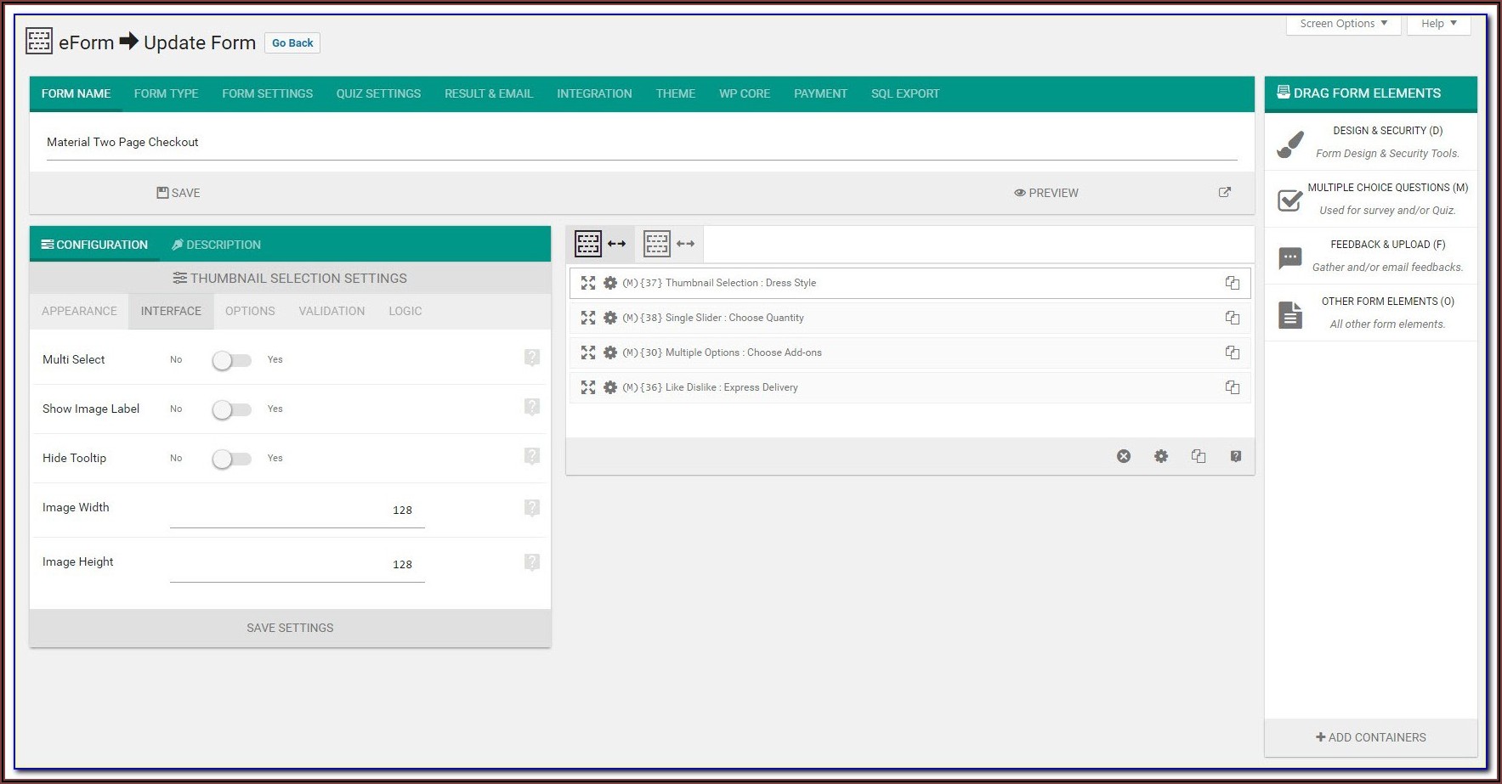Enable the Multi Select toggle
The image size is (1502, 784).
(231, 360)
